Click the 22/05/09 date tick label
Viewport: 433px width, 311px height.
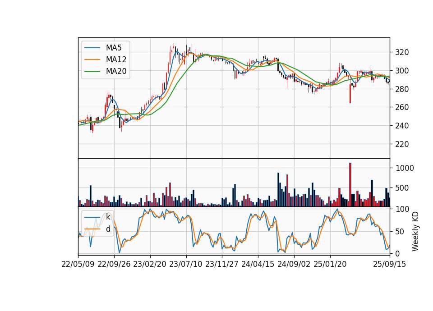(x=78, y=264)
